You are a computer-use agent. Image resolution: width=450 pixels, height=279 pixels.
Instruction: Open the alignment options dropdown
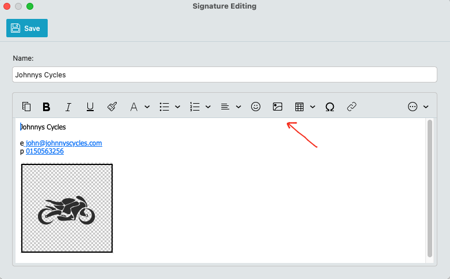click(239, 107)
